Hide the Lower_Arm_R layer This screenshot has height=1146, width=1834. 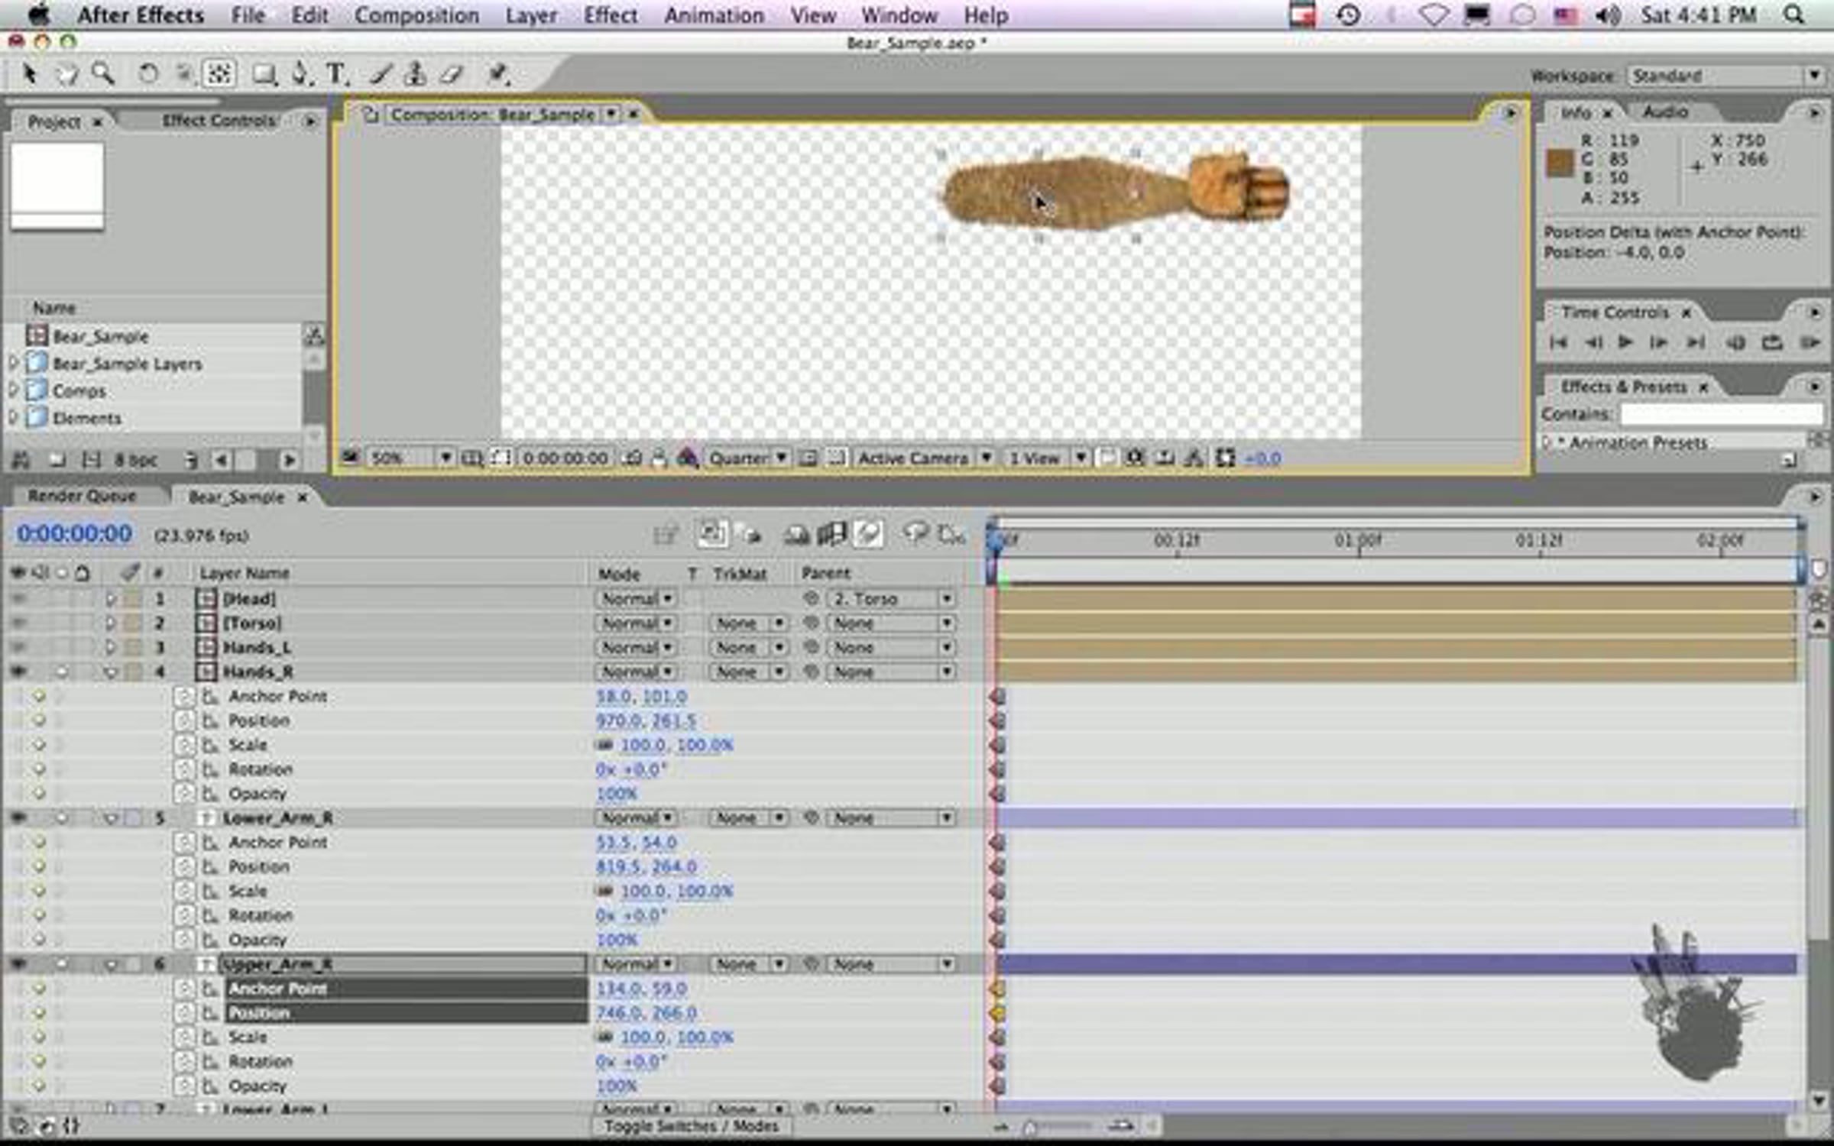(18, 818)
